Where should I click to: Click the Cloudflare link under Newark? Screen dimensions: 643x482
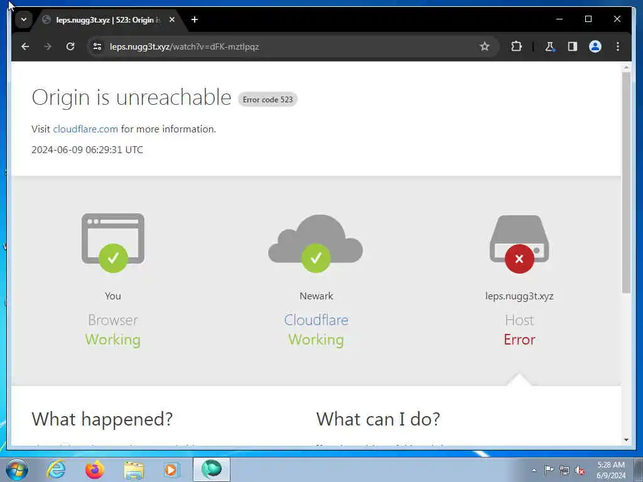coord(316,320)
